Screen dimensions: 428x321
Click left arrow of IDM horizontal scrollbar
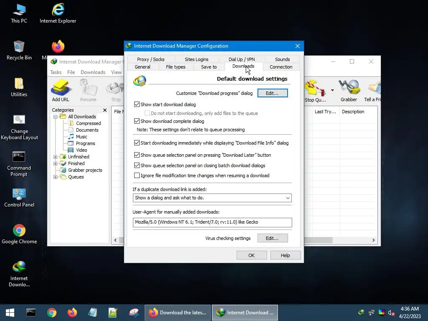tap(115, 240)
